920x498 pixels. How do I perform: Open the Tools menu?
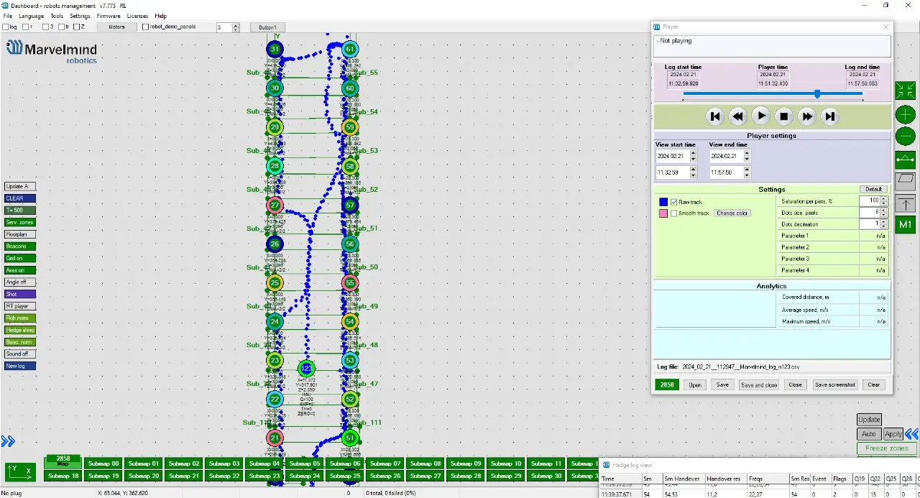57,16
